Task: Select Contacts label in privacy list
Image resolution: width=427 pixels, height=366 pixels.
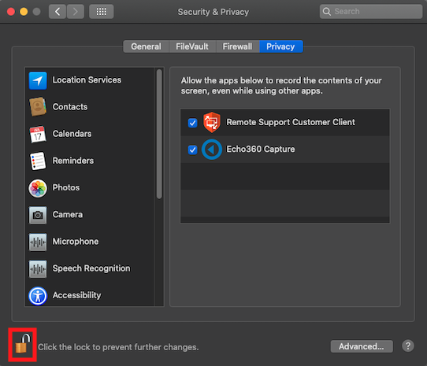Action: tap(70, 107)
